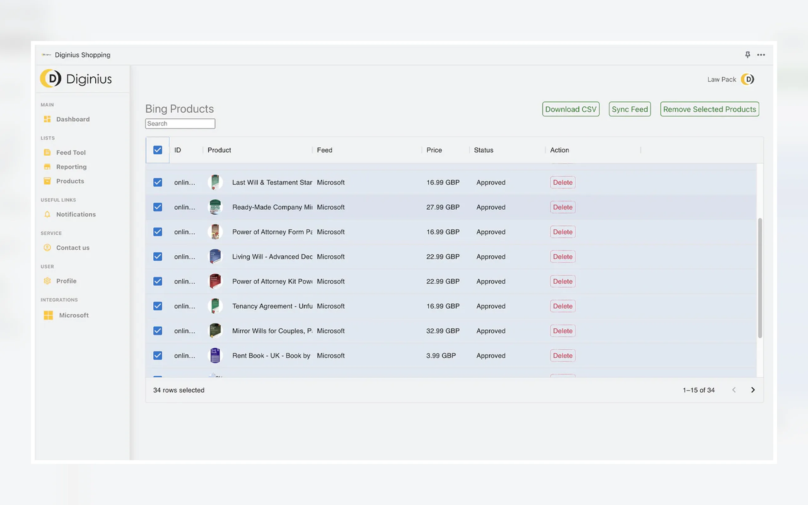Click Living Will product thumbnail

(x=215, y=257)
